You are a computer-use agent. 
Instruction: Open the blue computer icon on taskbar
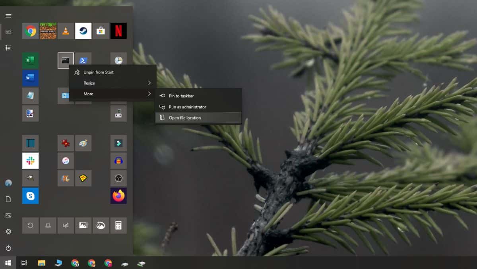[58, 263]
